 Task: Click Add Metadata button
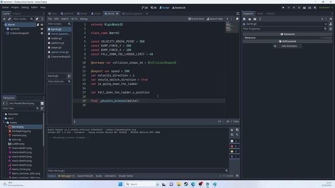coord(287,46)
